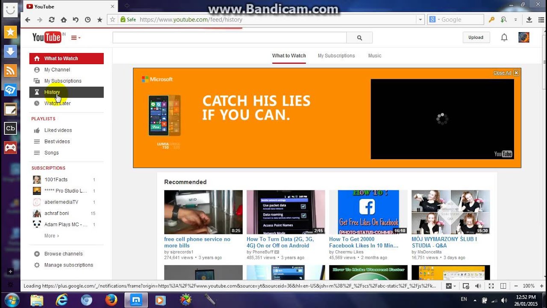Image resolution: width=547 pixels, height=308 pixels.
Task: Select What to Watch in sidebar
Action: pyautogui.click(x=66, y=59)
